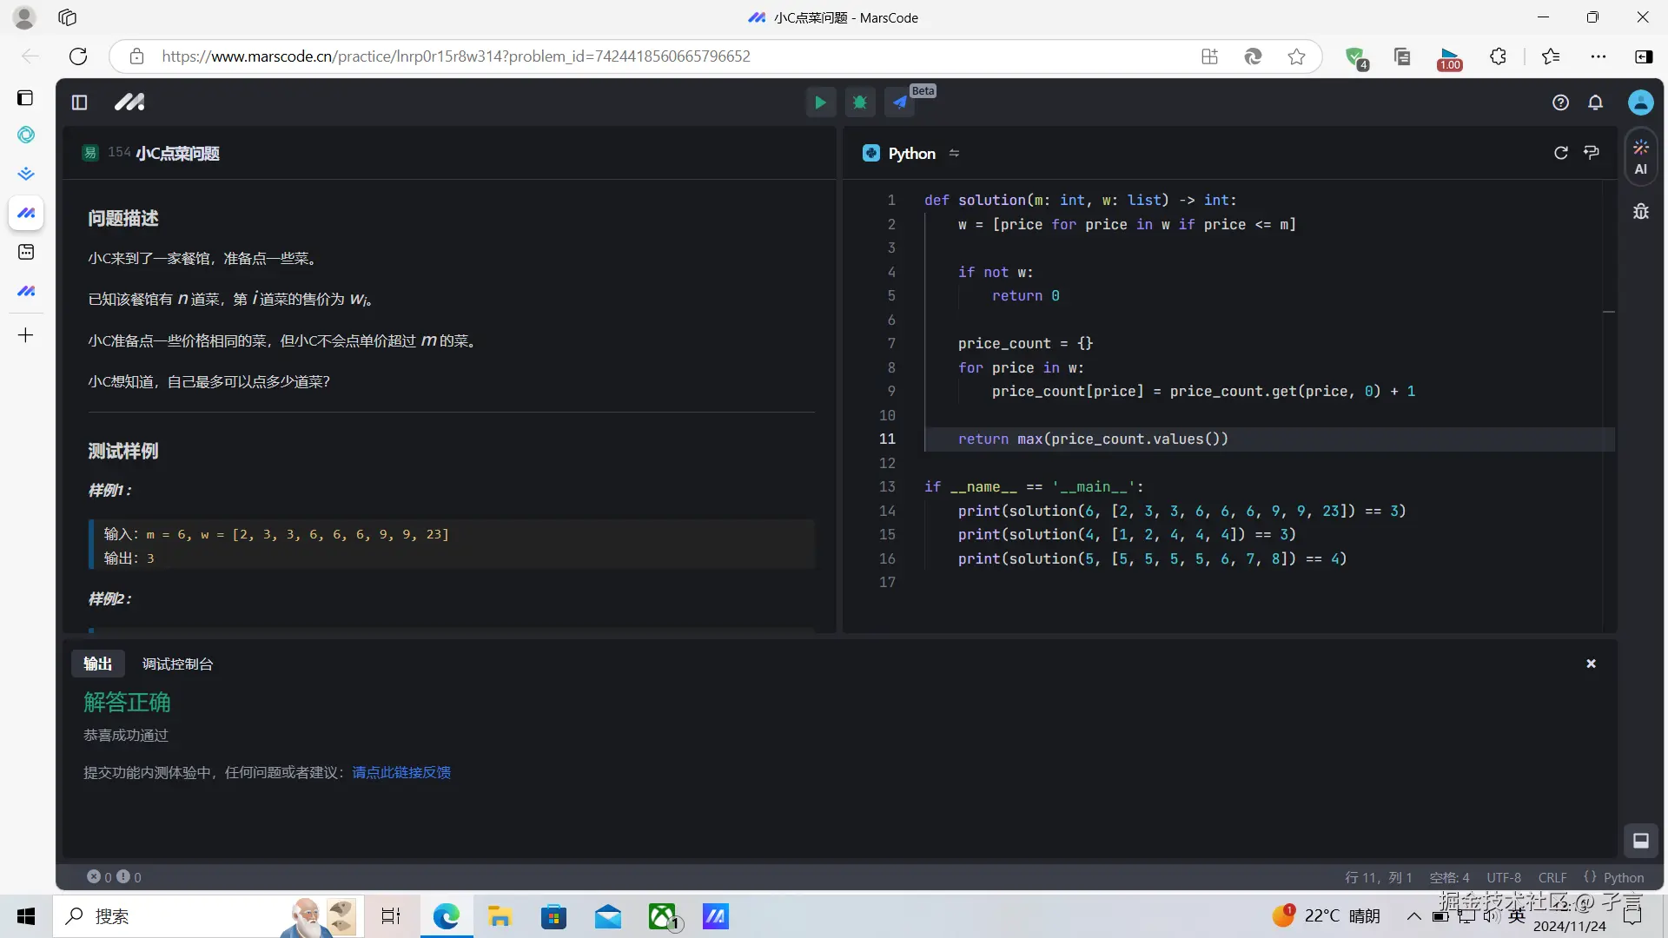1668x938 pixels.
Task: Close the output panel
Action: pos(1591,664)
